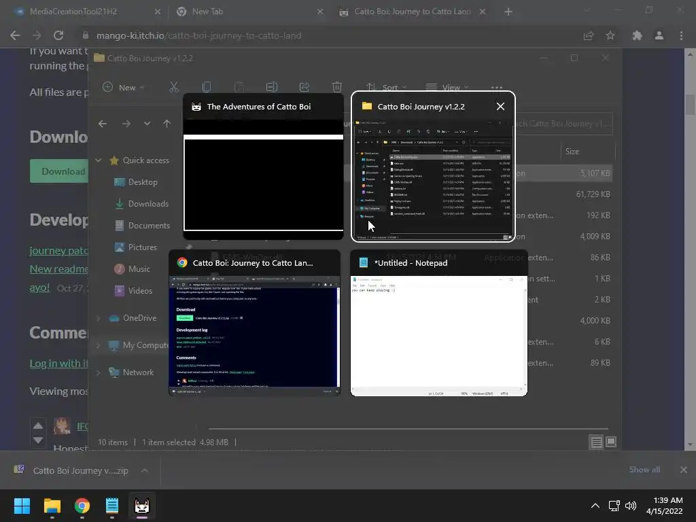The image size is (696, 522).
Task: Click Show all downloads link
Action: [x=644, y=470]
